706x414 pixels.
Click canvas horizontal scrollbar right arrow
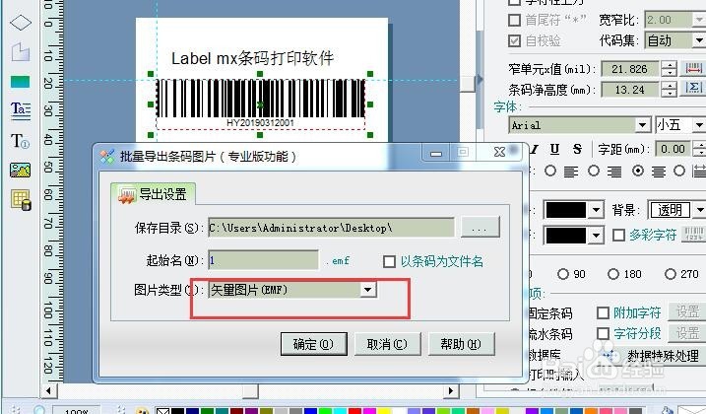click(x=450, y=390)
